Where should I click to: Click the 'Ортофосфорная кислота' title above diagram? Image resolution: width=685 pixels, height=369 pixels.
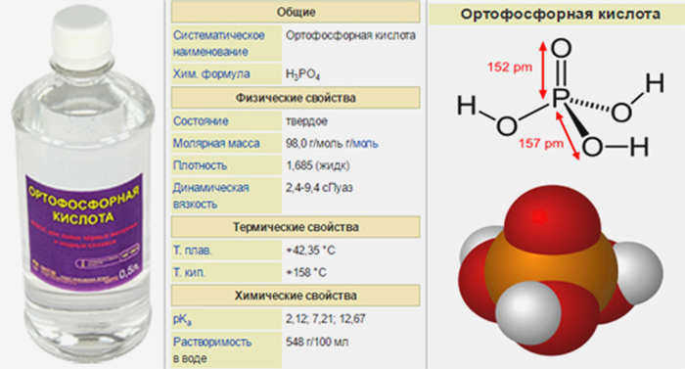pyautogui.click(x=561, y=14)
